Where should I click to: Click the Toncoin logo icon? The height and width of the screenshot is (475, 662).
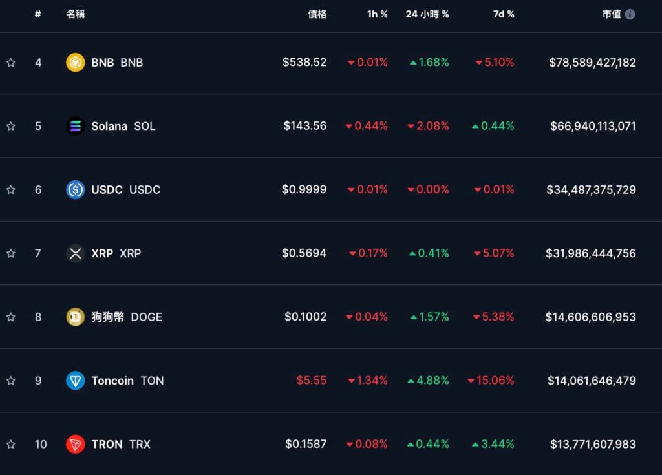(76, 381)
